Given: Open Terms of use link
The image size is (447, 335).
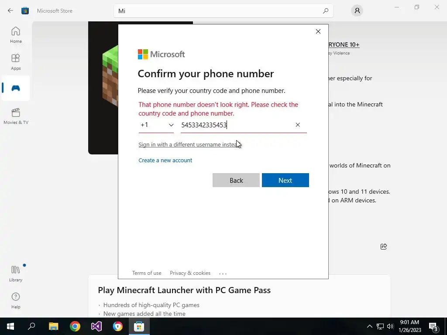Looking at the screenshot, I should coord(147,273).
